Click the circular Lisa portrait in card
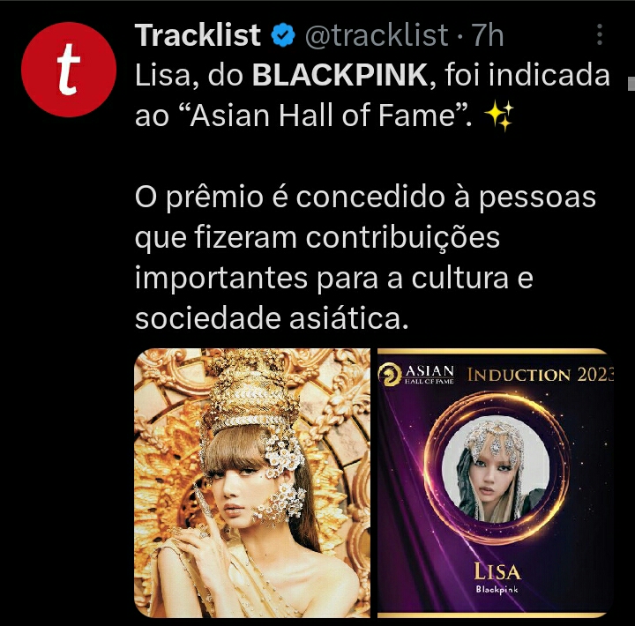This screenshot has height=626, width=635. point(496,471)
